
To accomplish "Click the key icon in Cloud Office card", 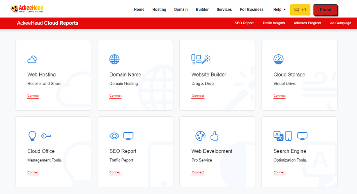I will pyautogui.click(x=46, y=136).
